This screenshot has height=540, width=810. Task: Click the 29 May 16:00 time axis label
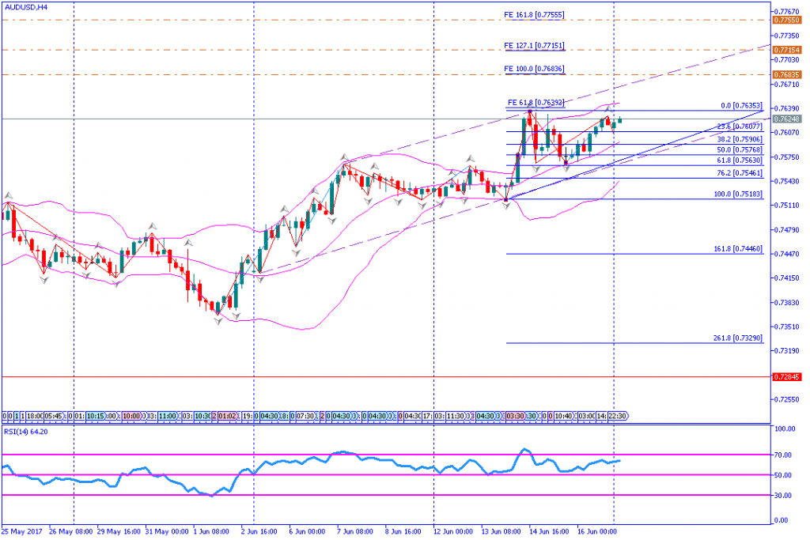pos(119,531)
